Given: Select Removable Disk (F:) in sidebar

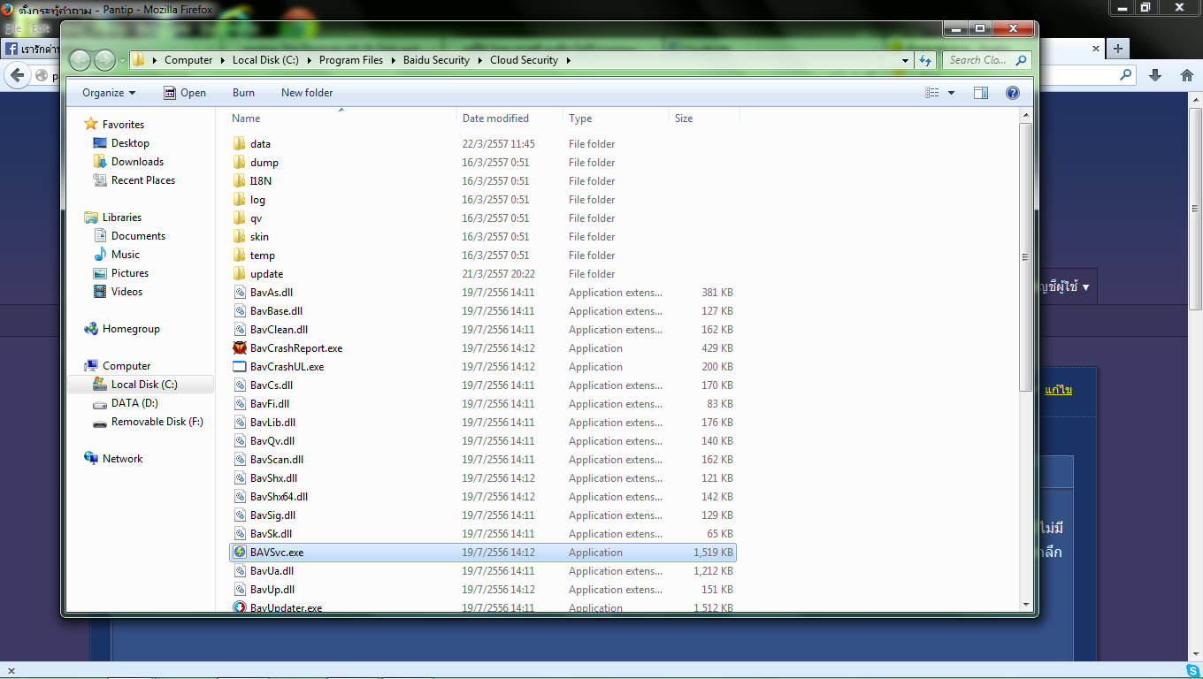Looking at the screenshot, I should pos(157,422).
